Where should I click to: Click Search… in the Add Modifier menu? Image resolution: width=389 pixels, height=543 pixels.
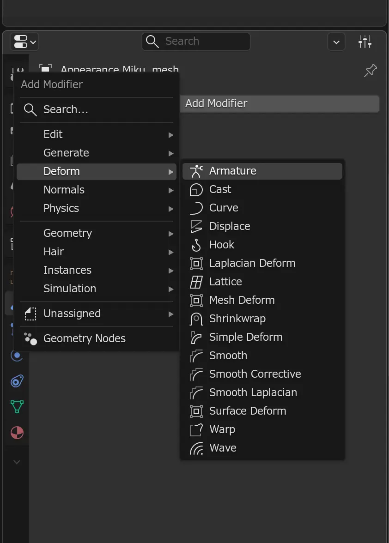click(x=96, y=110)
